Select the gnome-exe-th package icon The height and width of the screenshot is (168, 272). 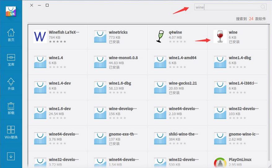[100, 138]
